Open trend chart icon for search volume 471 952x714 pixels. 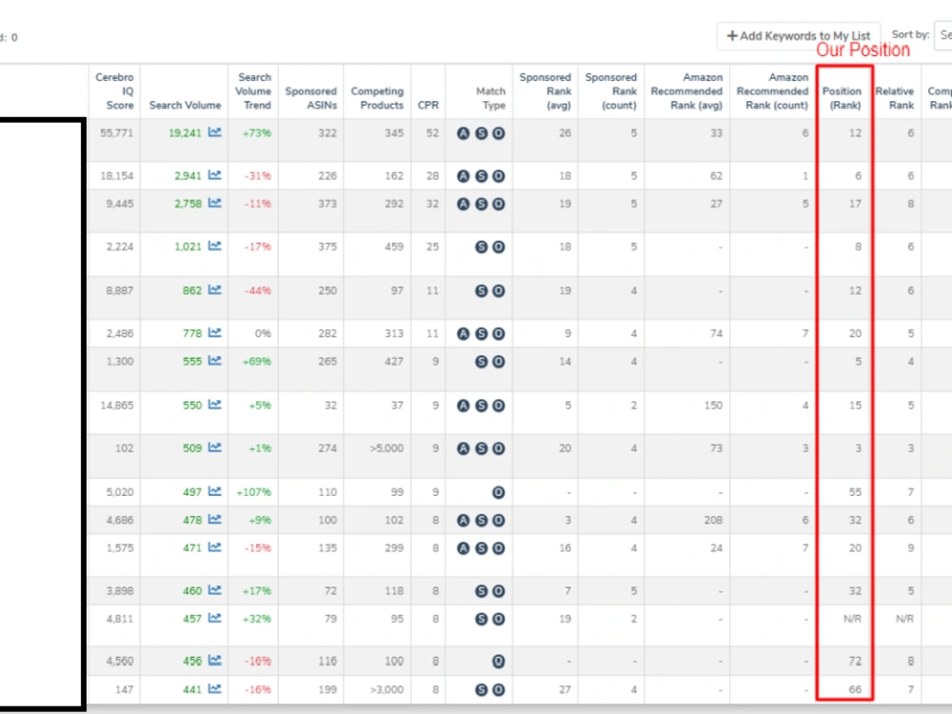coord(215,547)
